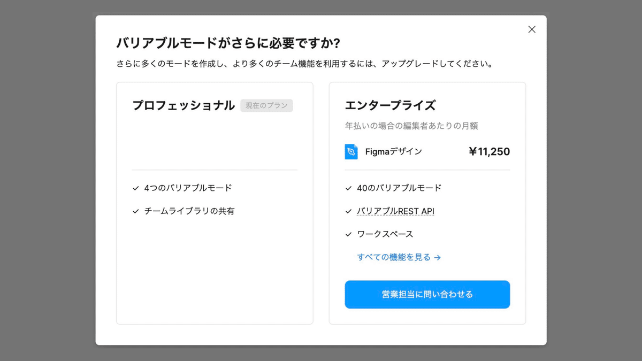
Task: Click the Figmaデザイン product name
Action: (x=394, y=151)
